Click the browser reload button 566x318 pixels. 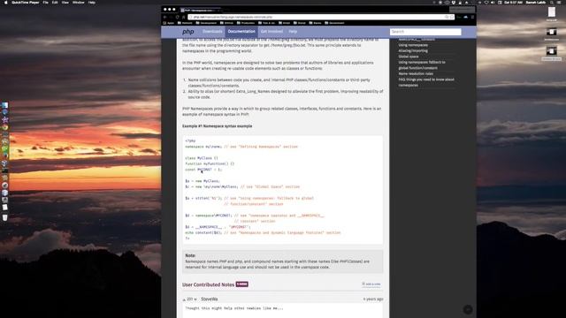pos(177,17)
